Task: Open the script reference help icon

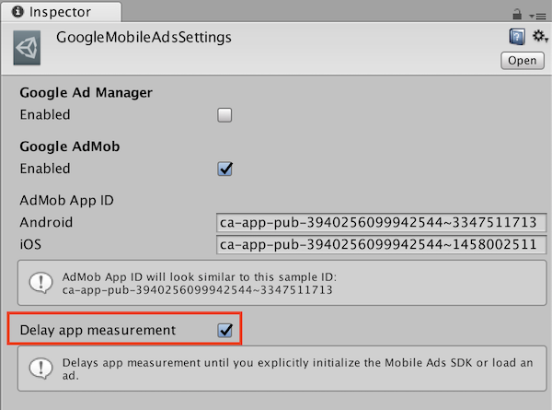Action: [517, 37]
